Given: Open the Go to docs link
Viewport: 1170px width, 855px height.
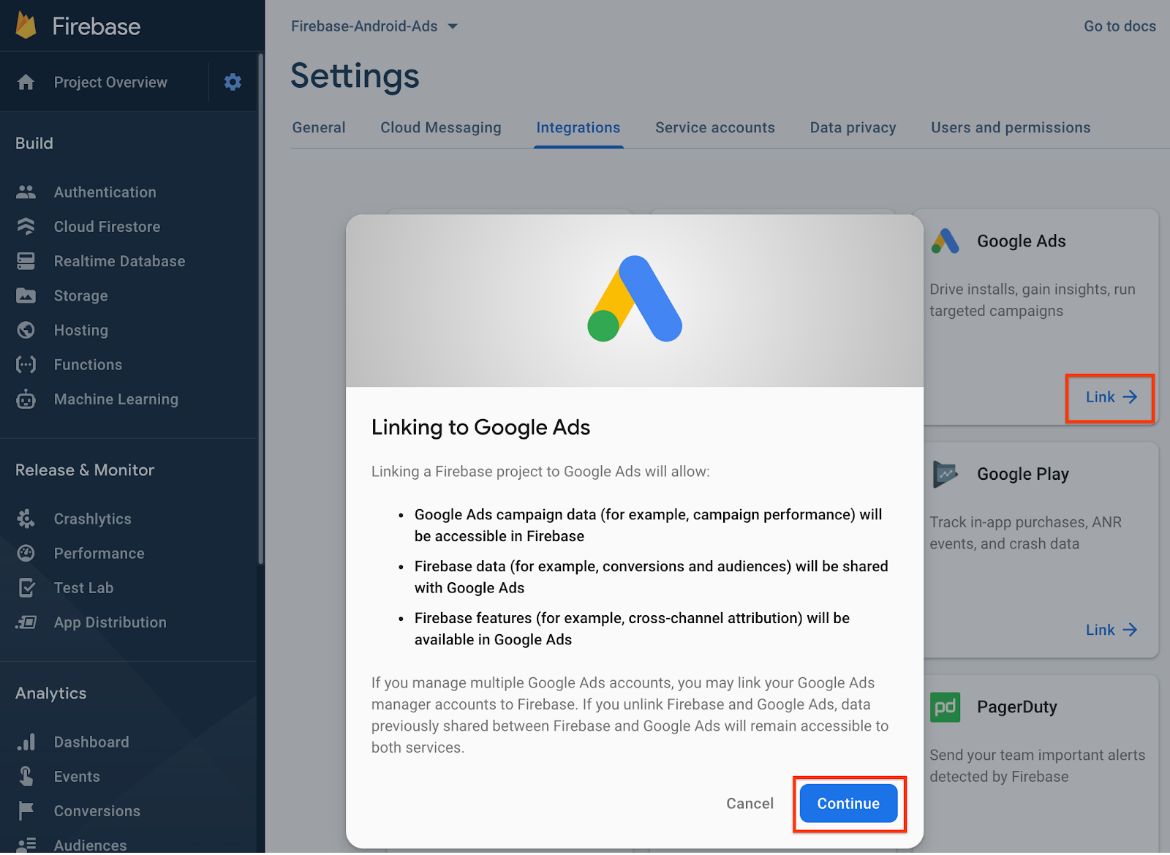Looking at the screenshot, I should click(1119, 26).
